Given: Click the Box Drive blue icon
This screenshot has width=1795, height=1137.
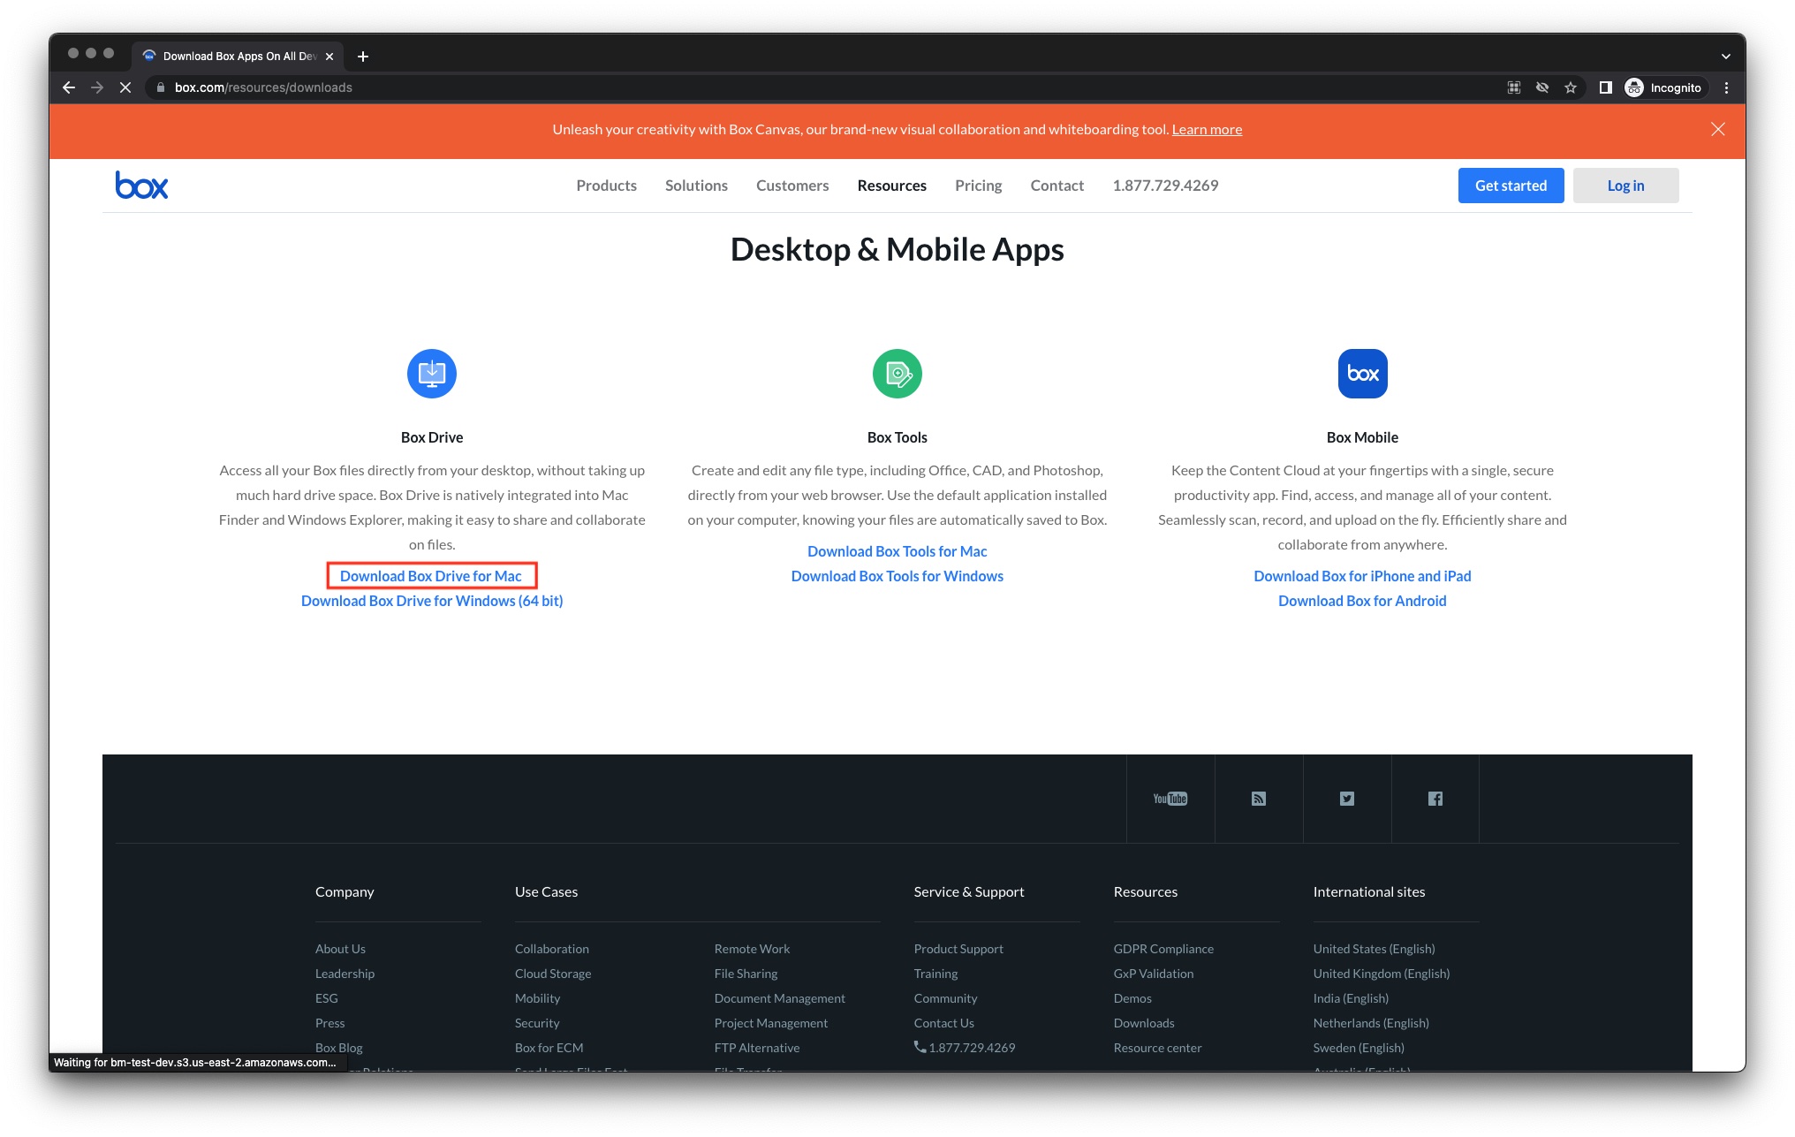Looking at the screenshot, I should (x=431, y=374).
